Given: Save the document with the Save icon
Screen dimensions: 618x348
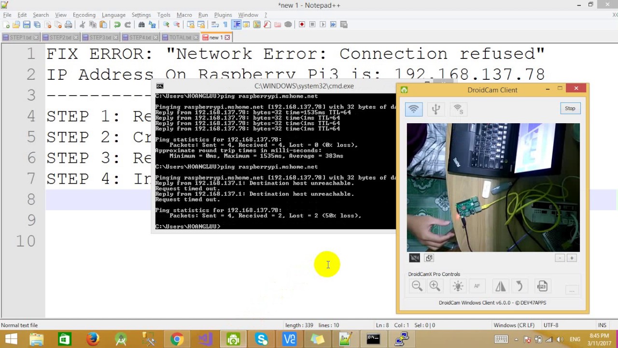Looking at the screenshot, I should point(27,24).
